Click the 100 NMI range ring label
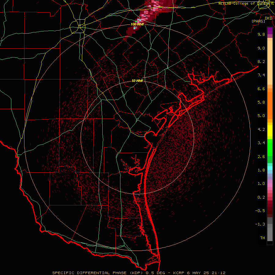The width and height of the screenshot is (275, 275). (137, 24)
